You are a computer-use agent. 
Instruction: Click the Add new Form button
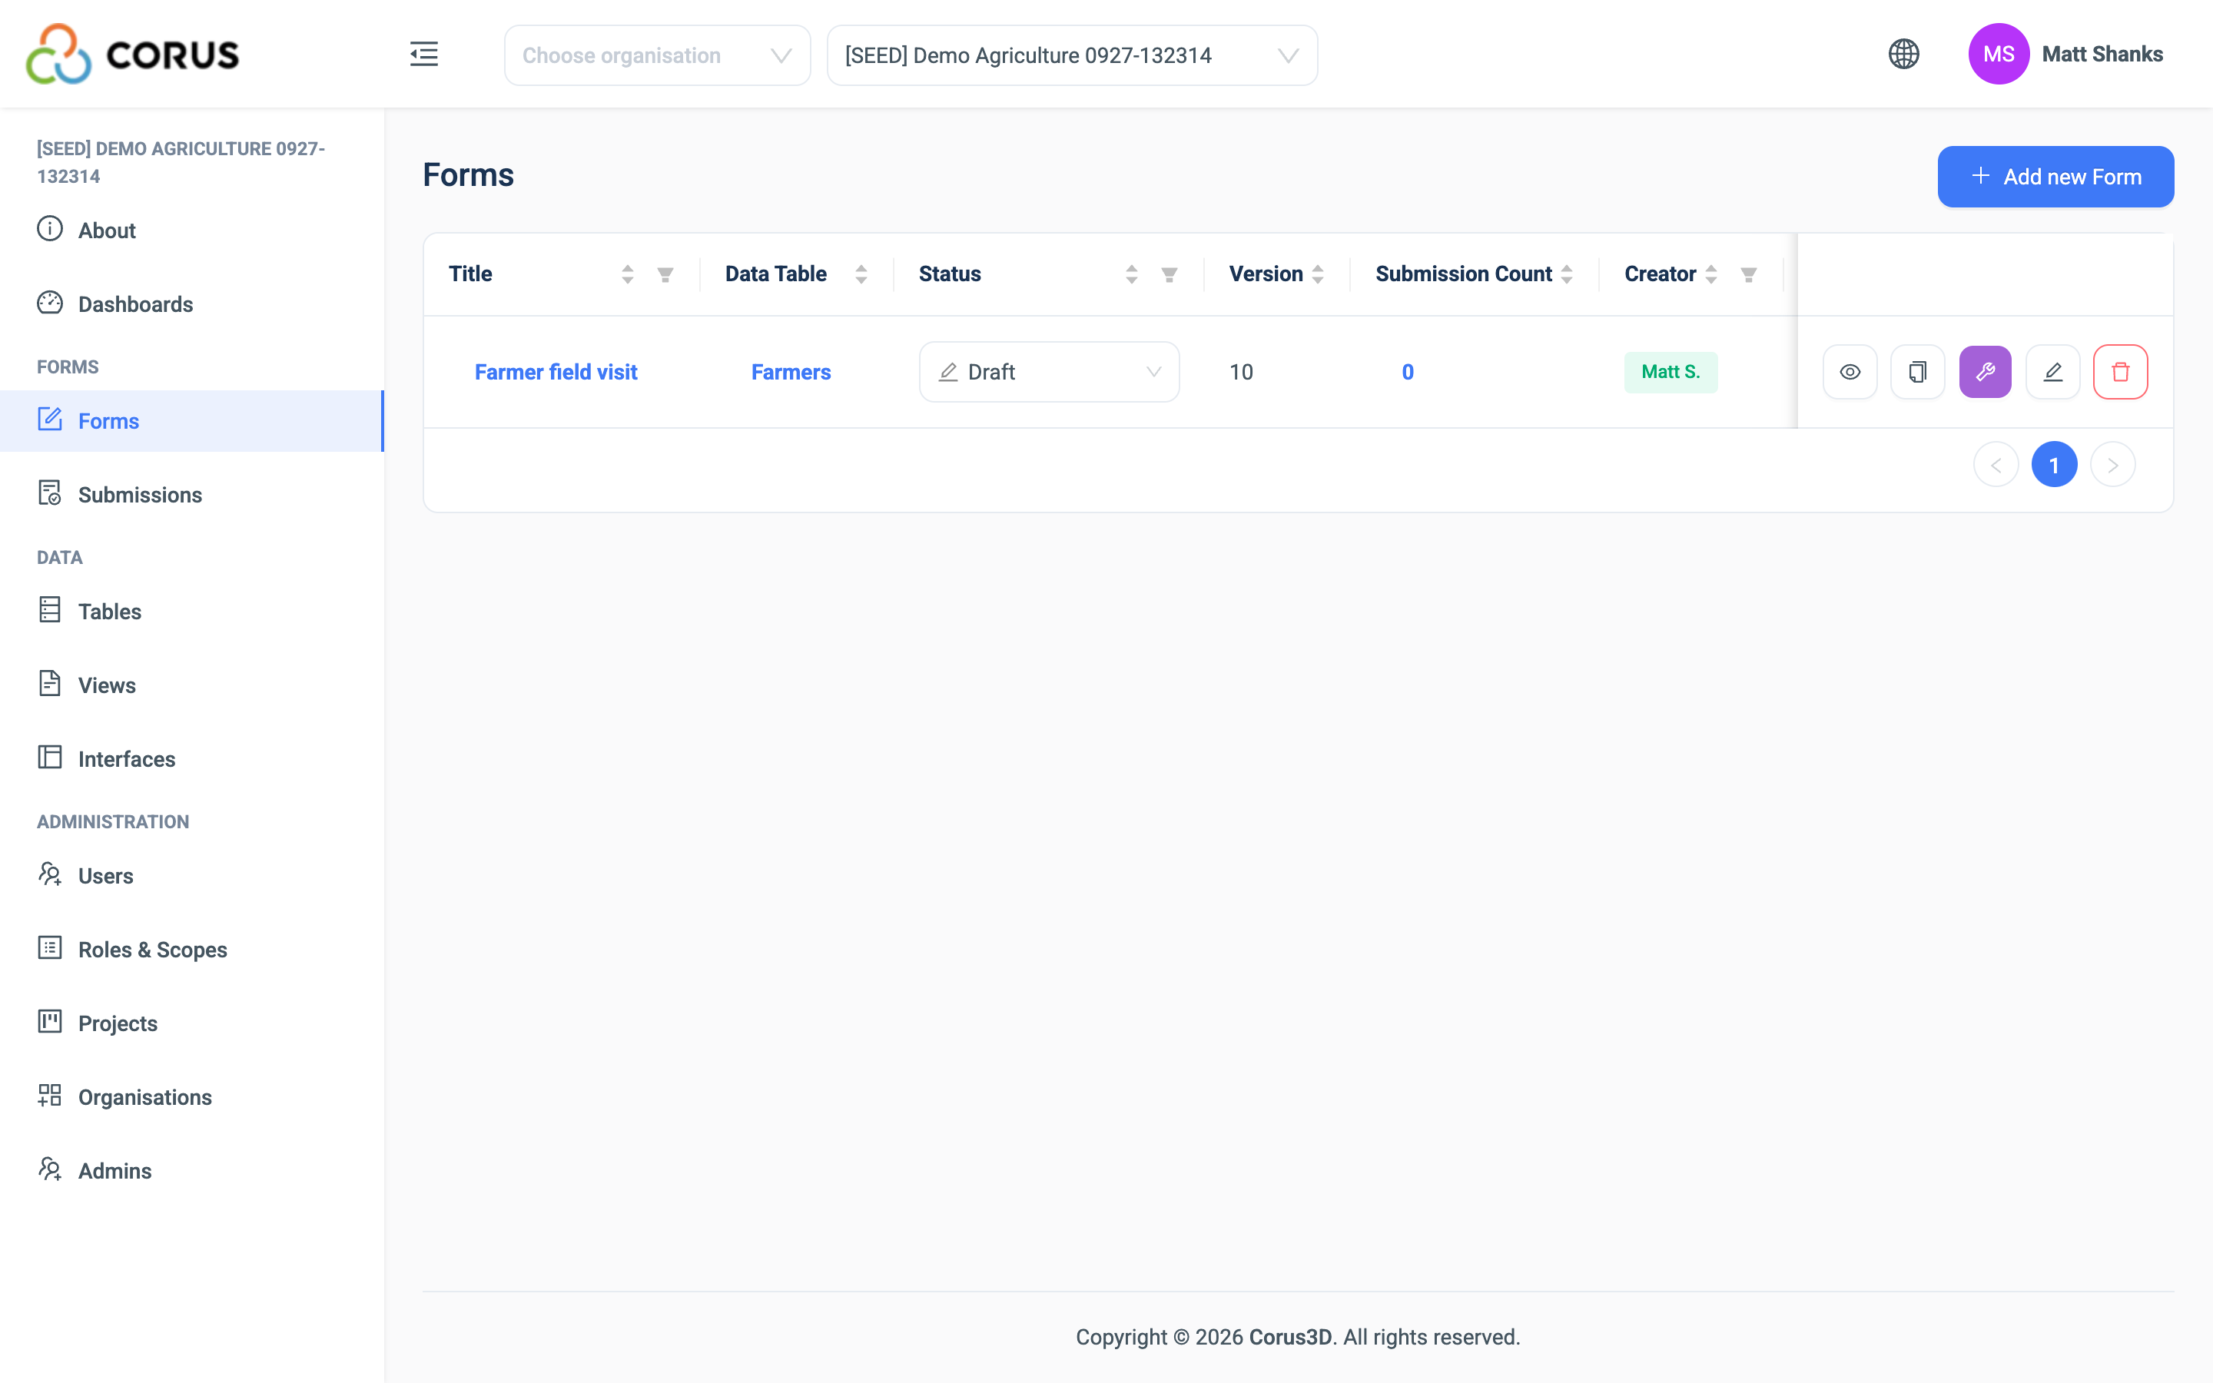[x=2055, y=177]
